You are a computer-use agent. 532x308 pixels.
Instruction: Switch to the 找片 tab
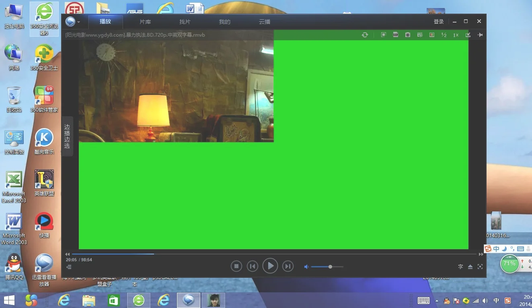point(185,22)
